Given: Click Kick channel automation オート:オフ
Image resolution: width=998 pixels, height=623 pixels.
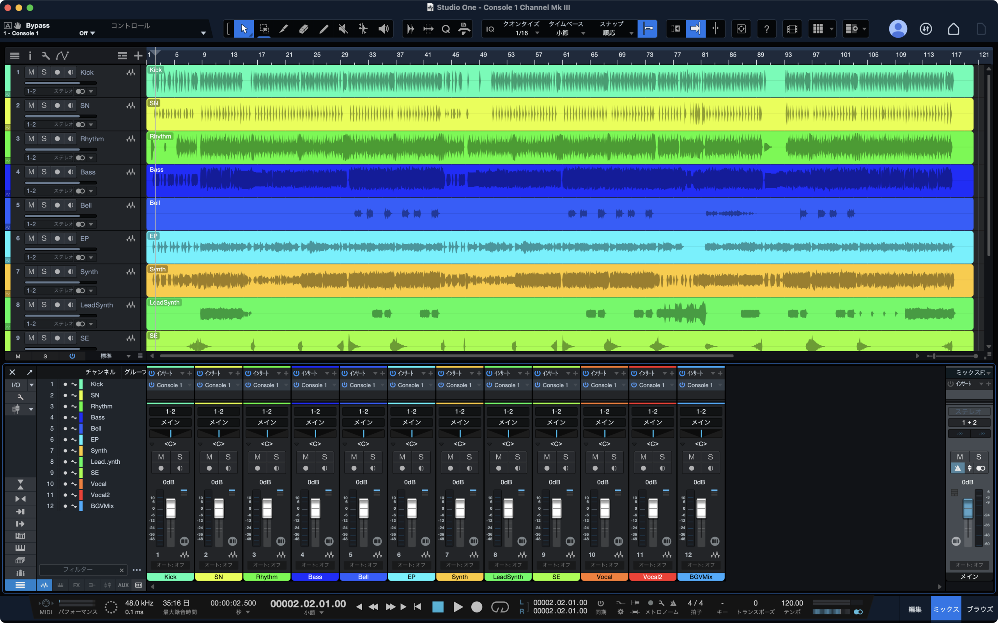Looking at the screenshot, I should click(170, 565).
